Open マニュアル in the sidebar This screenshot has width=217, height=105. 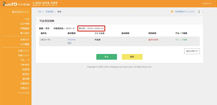coord(23,93)
